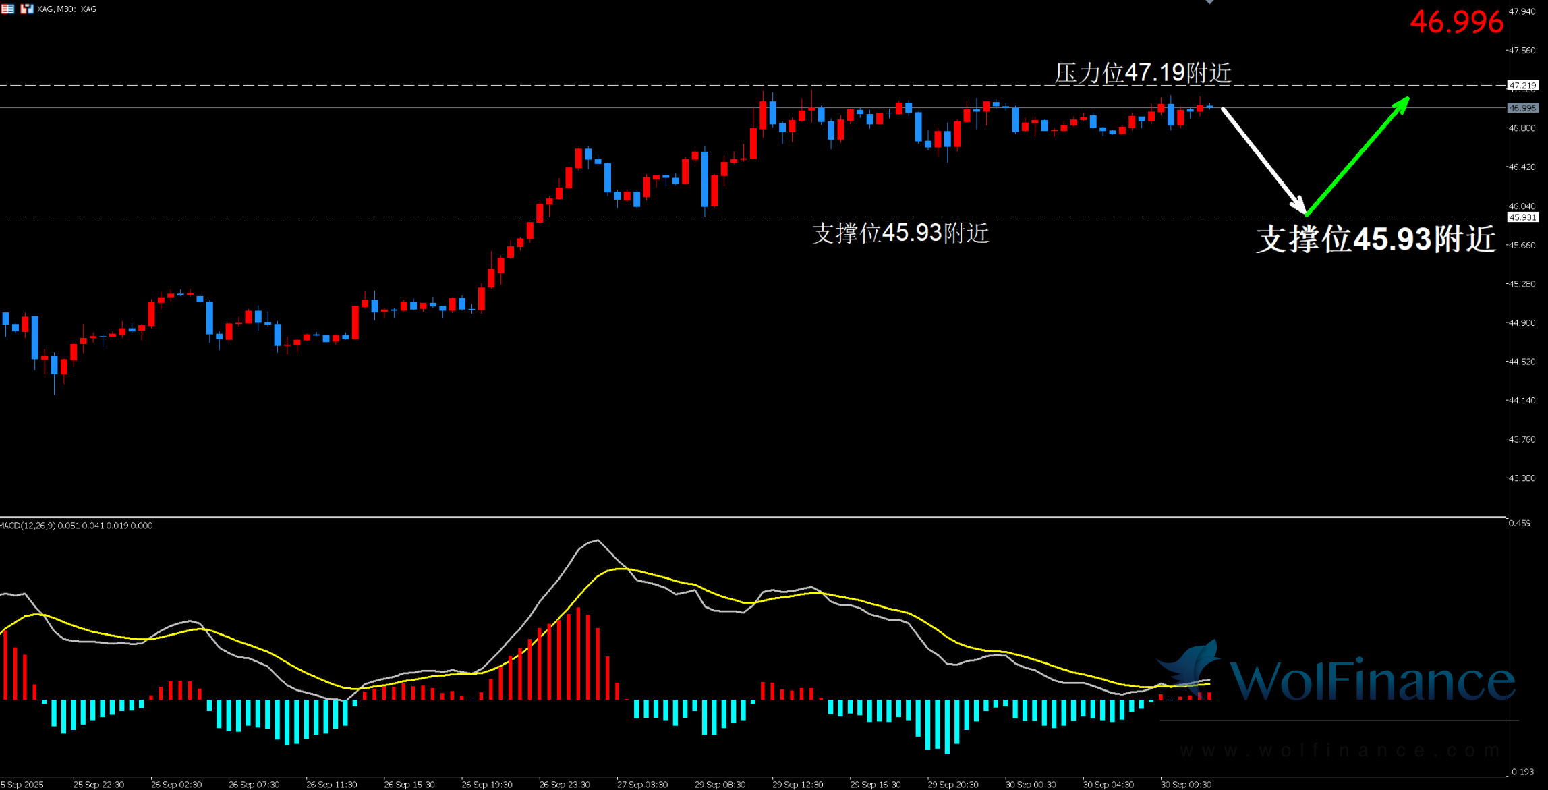This screenshot has width=1548, height=790.
Task: Click the 29 Sep 12:30 time label
Action: (797, 785)
